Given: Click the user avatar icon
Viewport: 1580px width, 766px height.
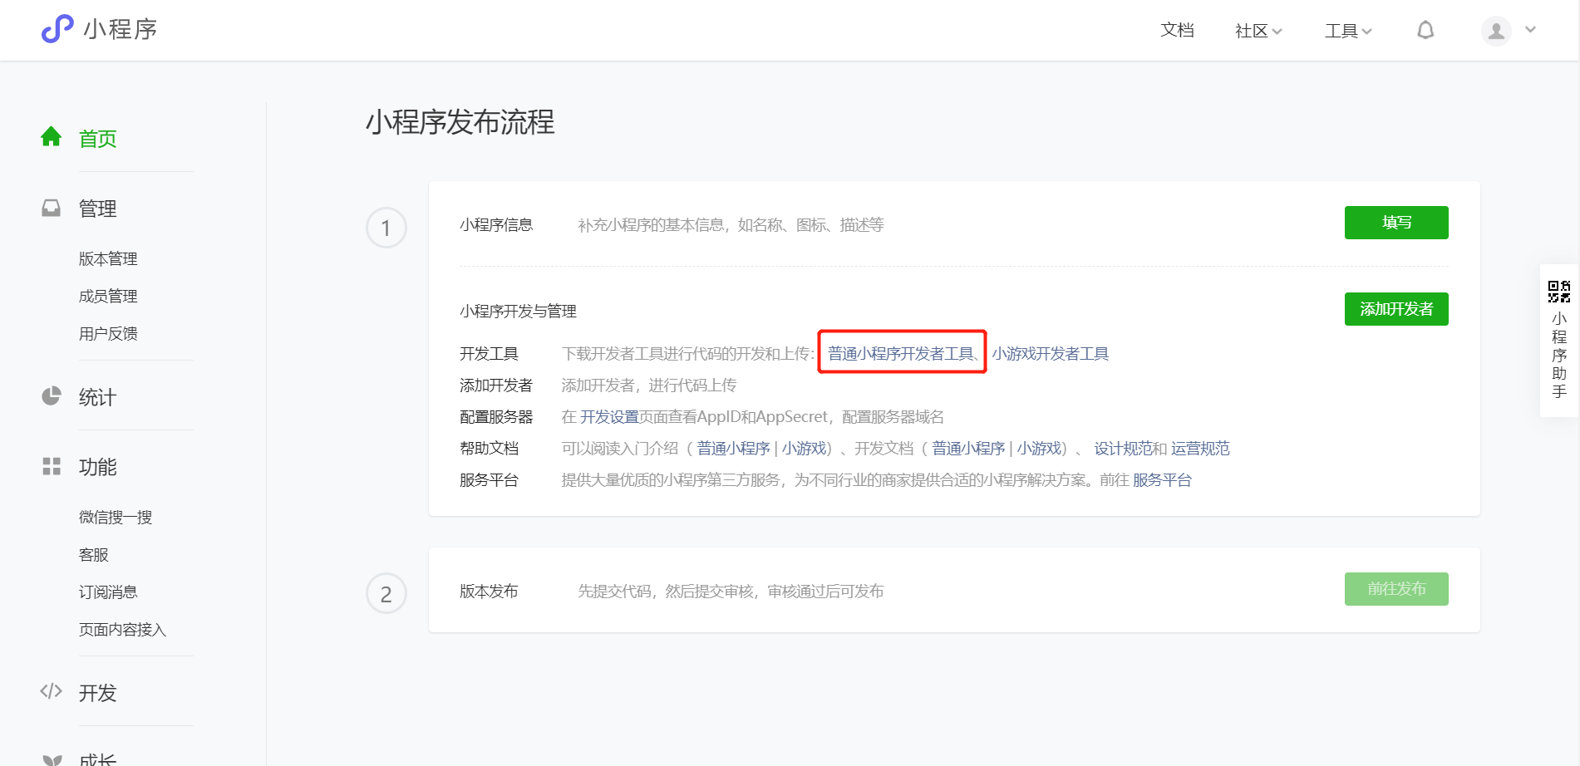Looking at the screenshot, I should (x=1496, y=31).
